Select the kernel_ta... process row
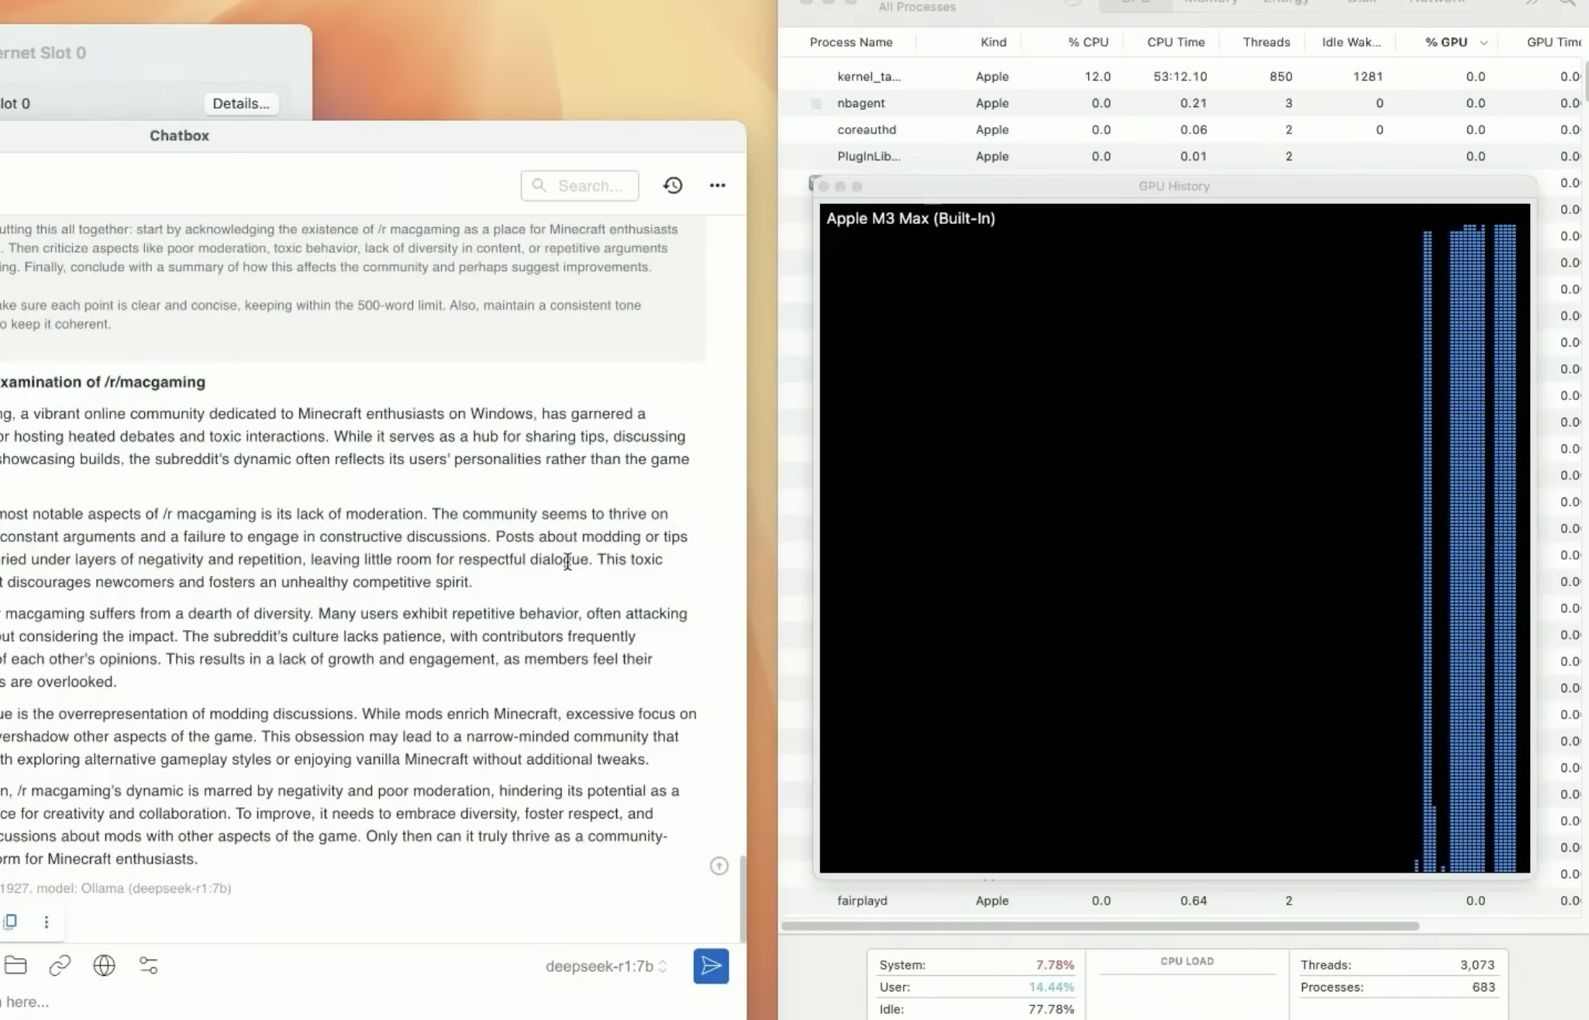Viewport: 1589px width, 1020px height. pos(1182,76)
